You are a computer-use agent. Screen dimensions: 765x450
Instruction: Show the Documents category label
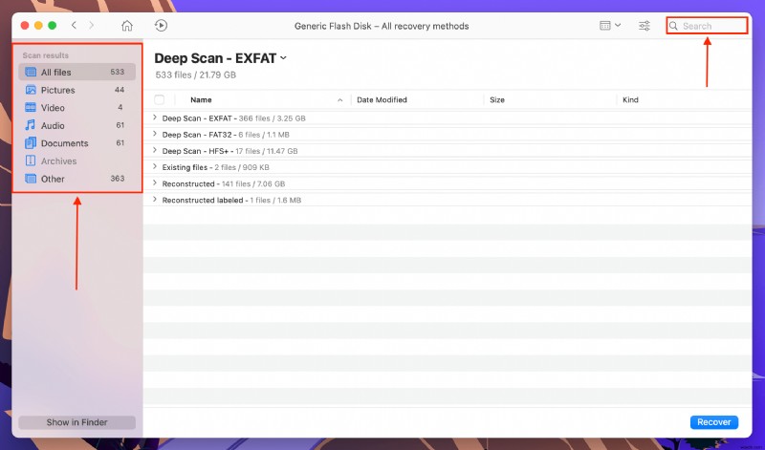(x=64, y=143)
